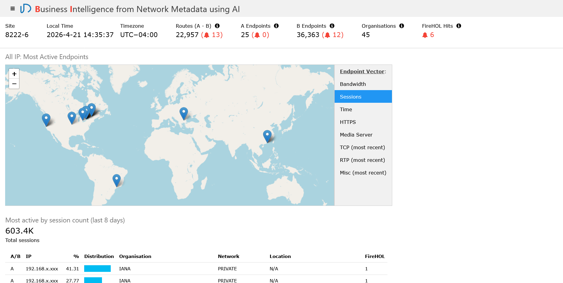The image size is (563, 283).
Task: Select the Bandwidth endpoint vector
Action: (x=363, y=84)
